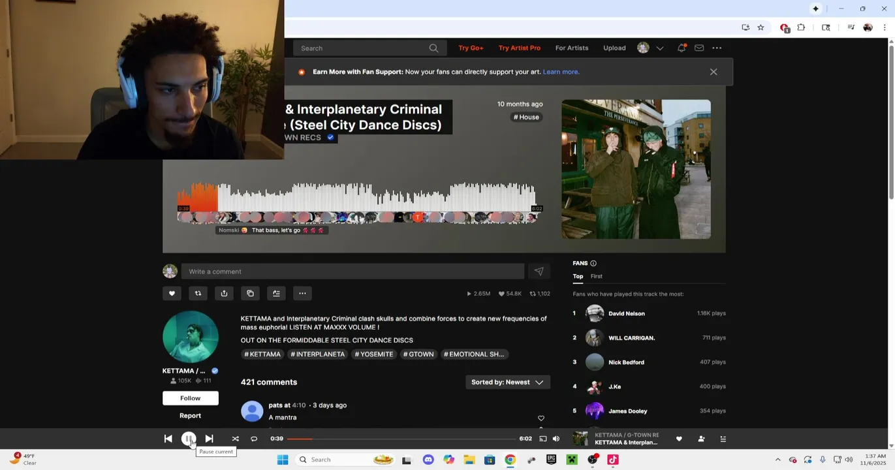Skip to the previous track
Viewport: 895px width, 470px height.
pos(168,439)
